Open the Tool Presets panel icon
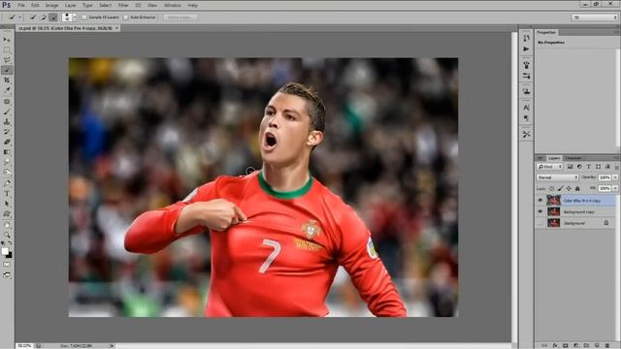The image size is (621, 349). click(x=526, y=135)
